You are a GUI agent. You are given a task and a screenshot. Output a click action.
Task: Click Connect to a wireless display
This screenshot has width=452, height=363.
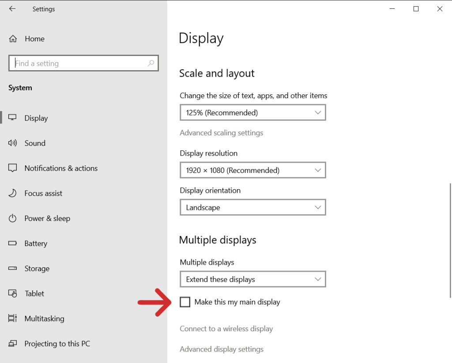coord(226,329)
